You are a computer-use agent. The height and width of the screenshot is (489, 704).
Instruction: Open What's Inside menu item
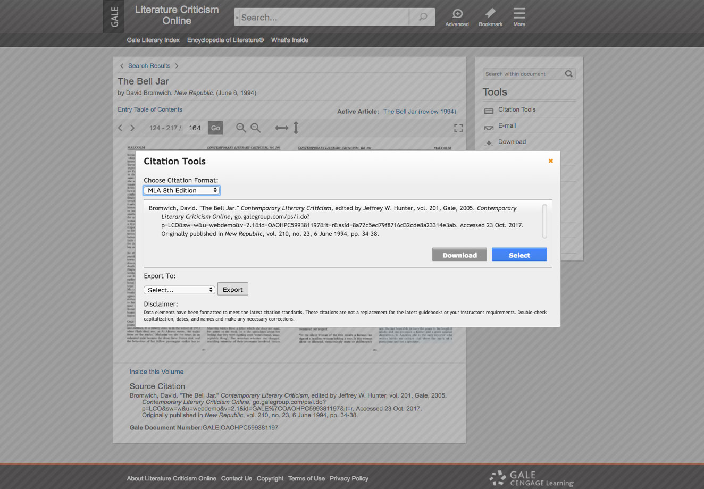[x=290, y=40]
